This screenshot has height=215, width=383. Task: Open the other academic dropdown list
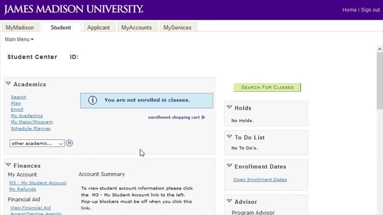click(x=37, y=144)
